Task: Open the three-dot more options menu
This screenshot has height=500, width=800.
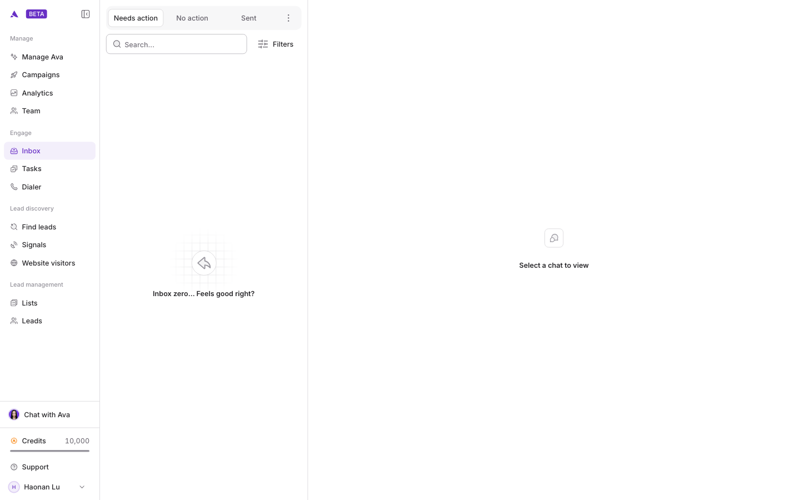Action: (x=288, y=18)
